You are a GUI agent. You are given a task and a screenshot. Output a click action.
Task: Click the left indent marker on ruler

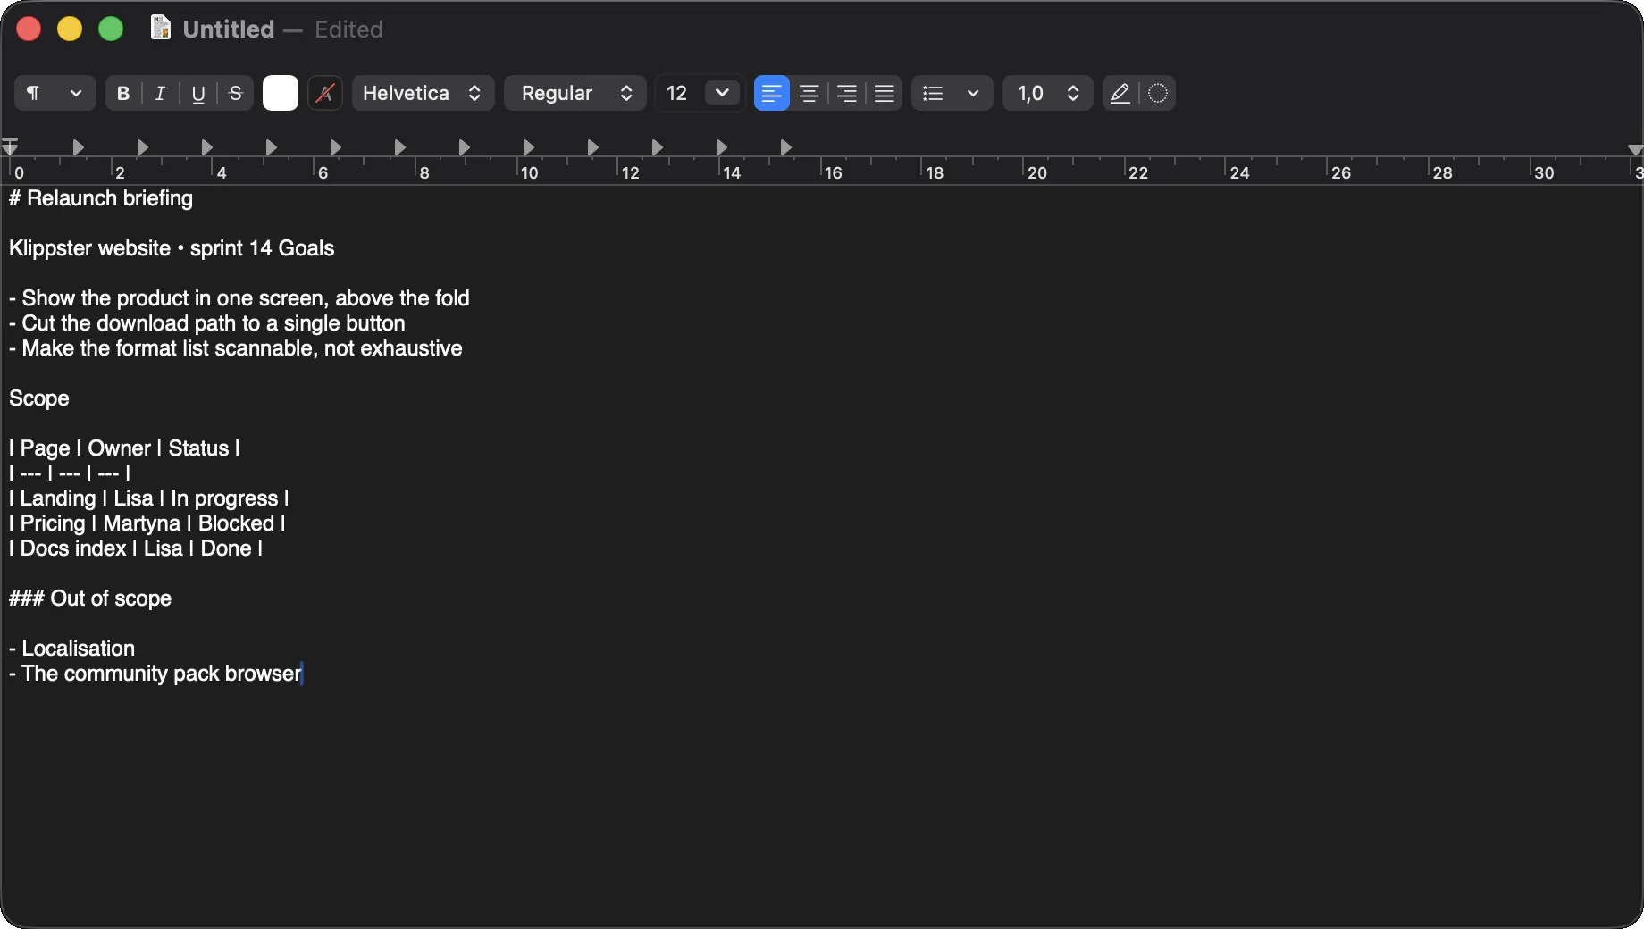click(10, 146)
